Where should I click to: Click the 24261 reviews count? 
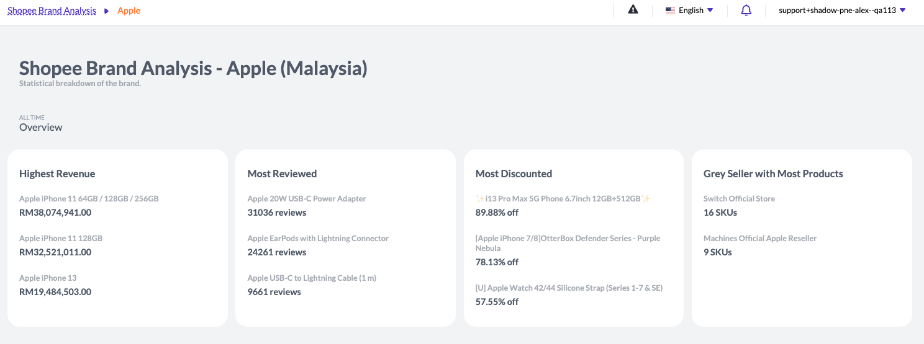277,252
